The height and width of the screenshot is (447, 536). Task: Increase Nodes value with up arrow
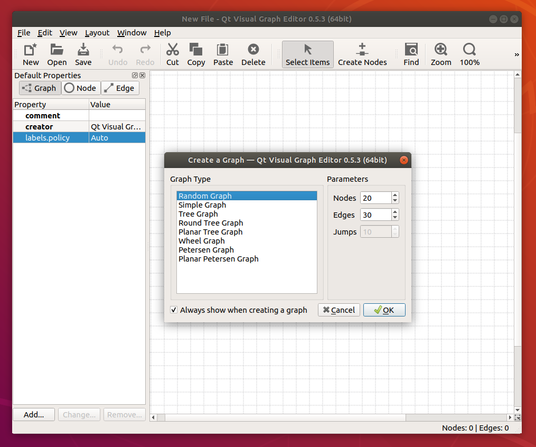pos(394,194)
